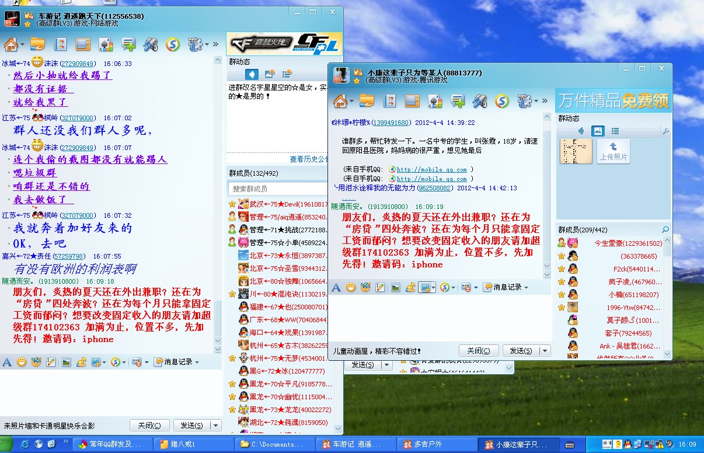Send a picture from 小康 chat input bar
704x453 pixels.
pos(396,287)
